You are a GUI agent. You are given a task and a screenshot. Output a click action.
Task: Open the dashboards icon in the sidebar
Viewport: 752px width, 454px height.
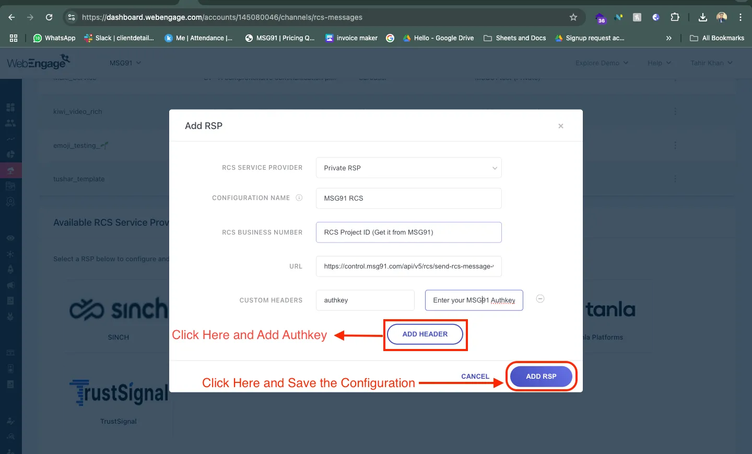[x=10, y=107]
